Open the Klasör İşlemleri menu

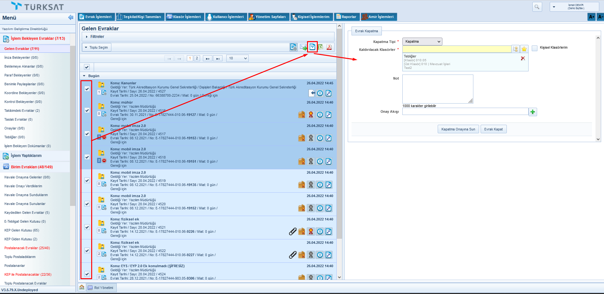(x=184, y=17)
